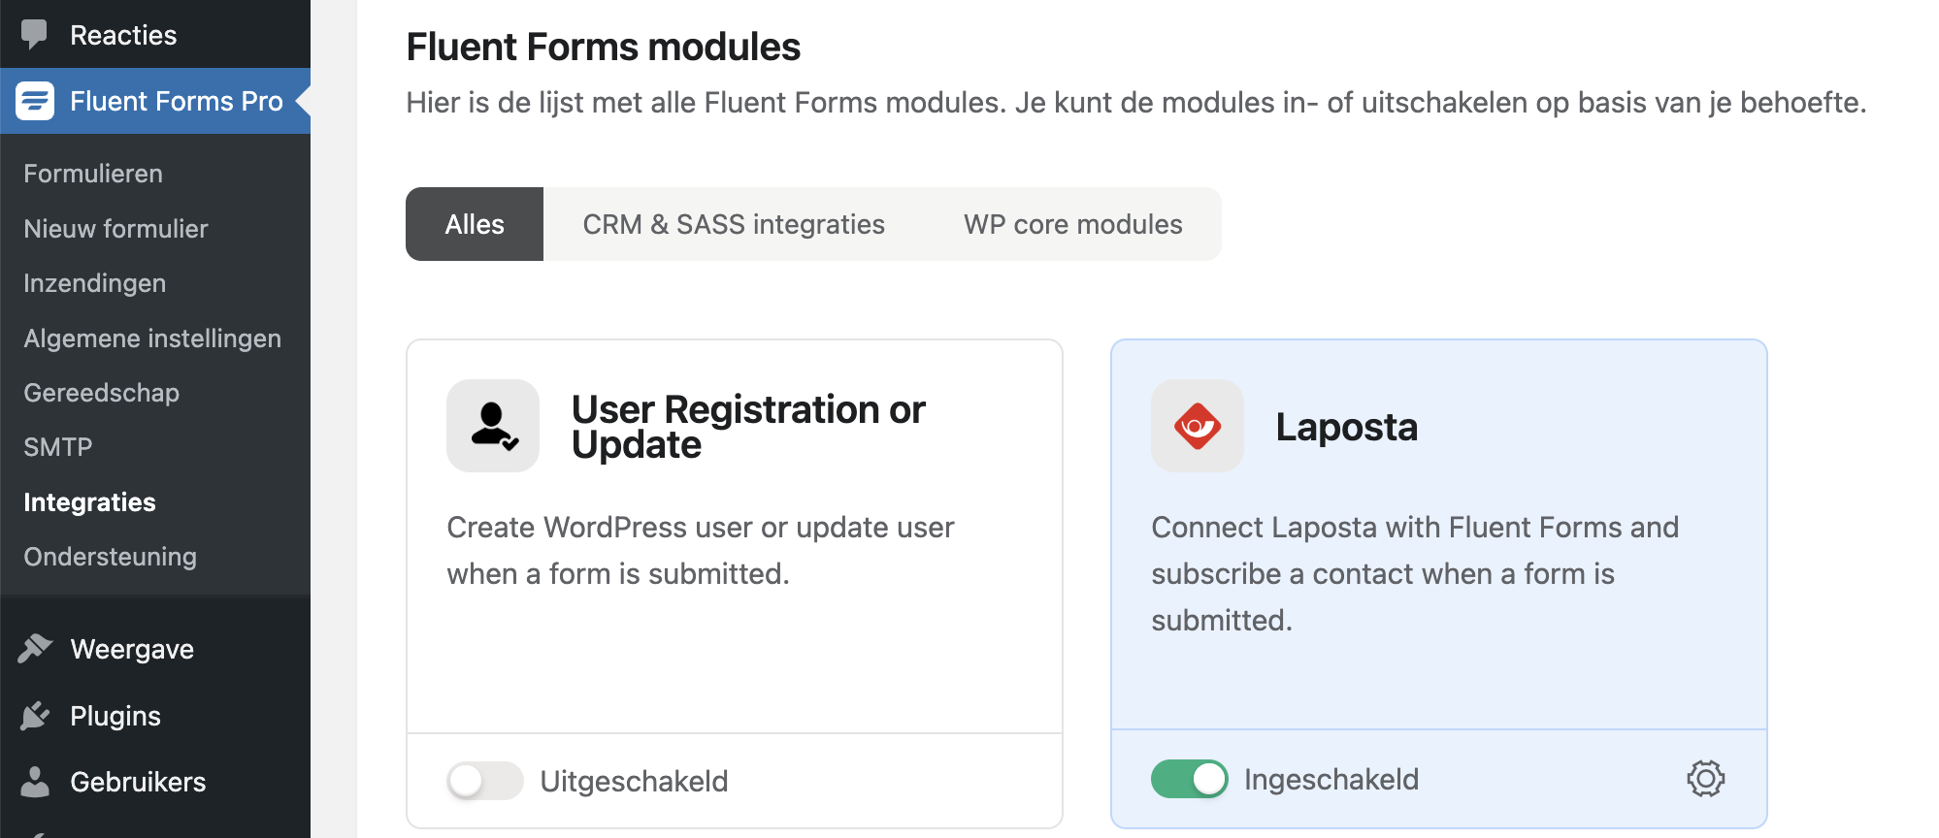Click the Fluent Forms modules heading
This screenshot has width=1939, height=838.
(x=603, y=47)
